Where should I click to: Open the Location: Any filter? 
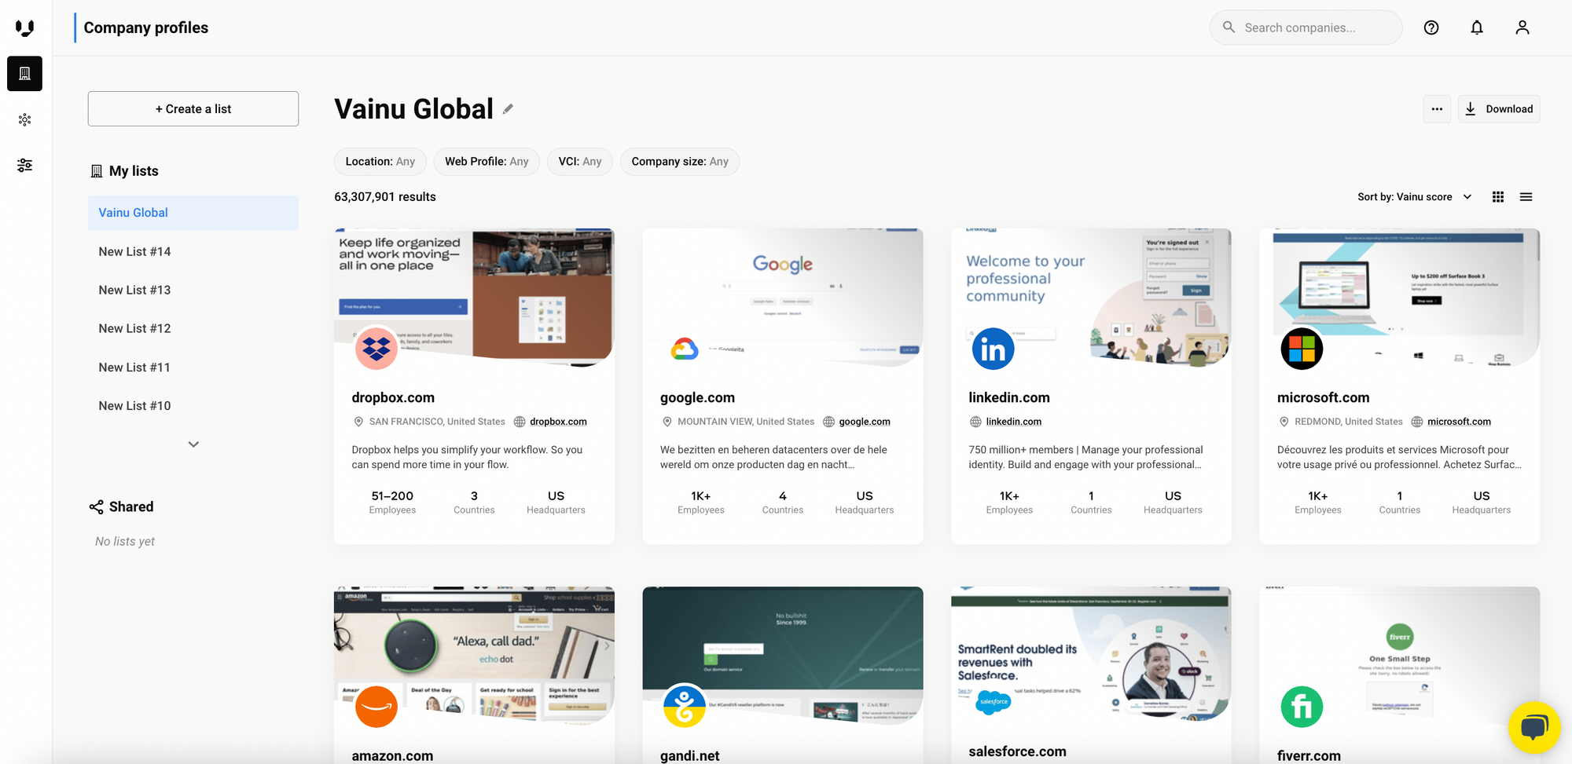pos(380,161)
